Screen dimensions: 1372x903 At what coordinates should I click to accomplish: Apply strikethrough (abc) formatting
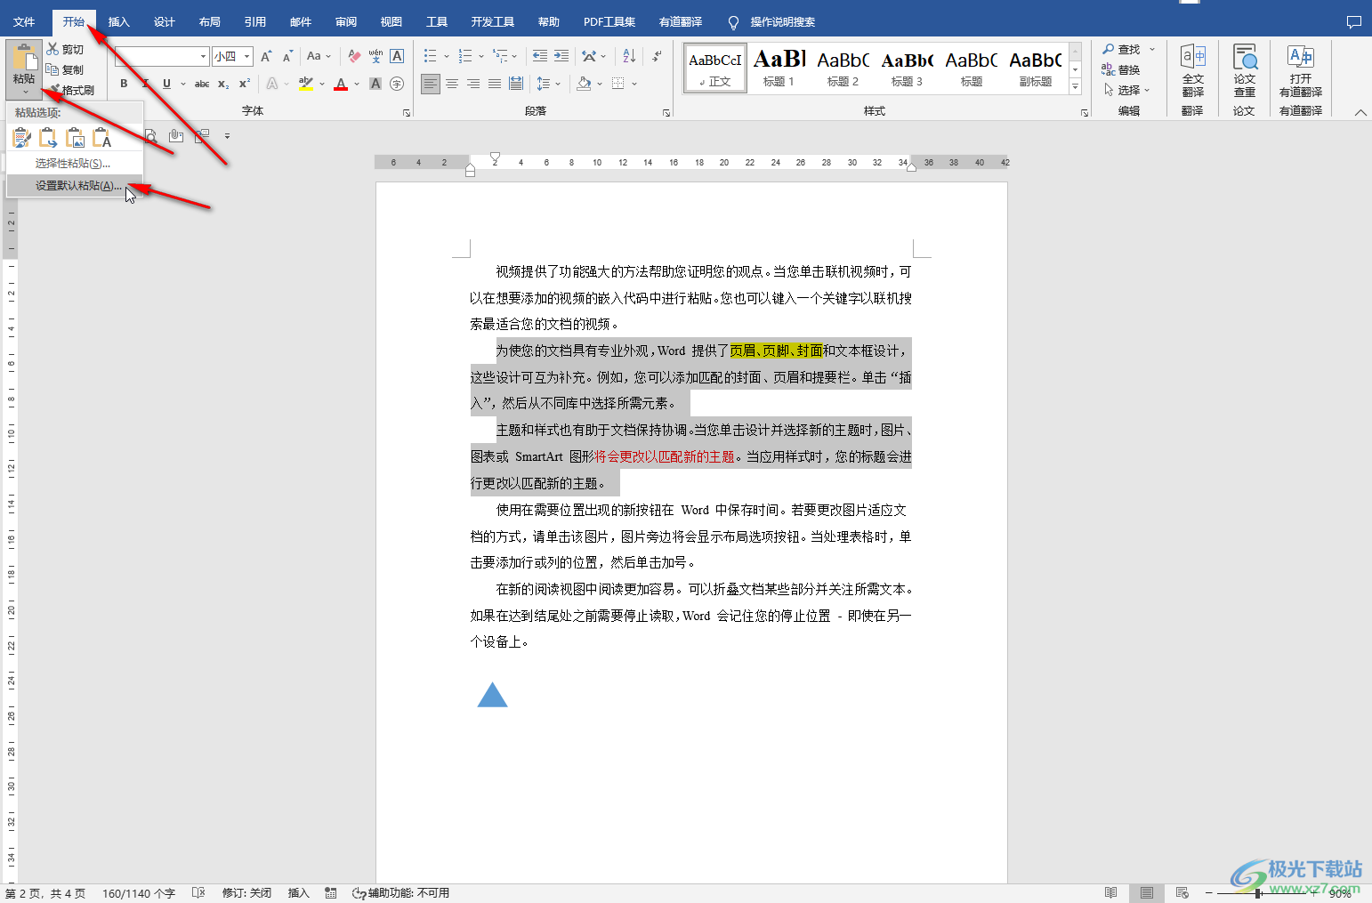coord(202,84)
